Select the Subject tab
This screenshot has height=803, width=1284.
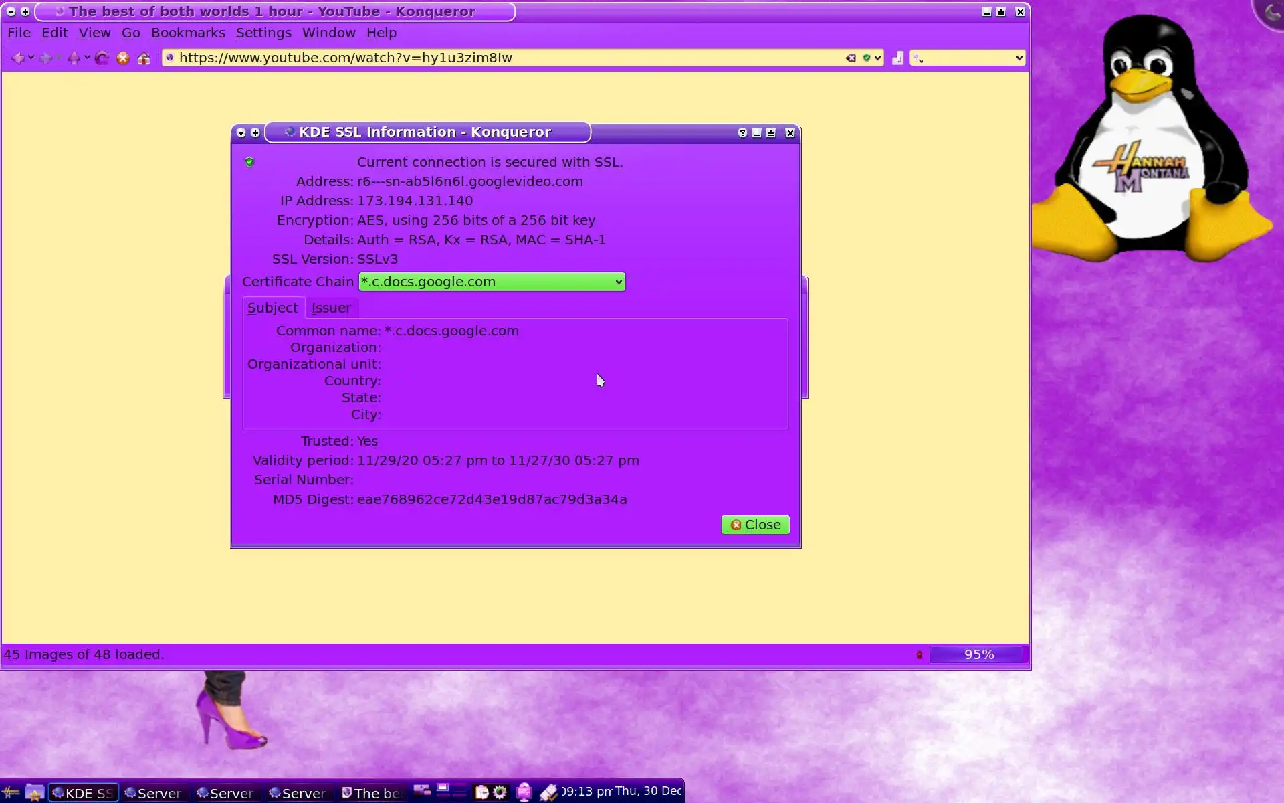(x=272, y=308)
